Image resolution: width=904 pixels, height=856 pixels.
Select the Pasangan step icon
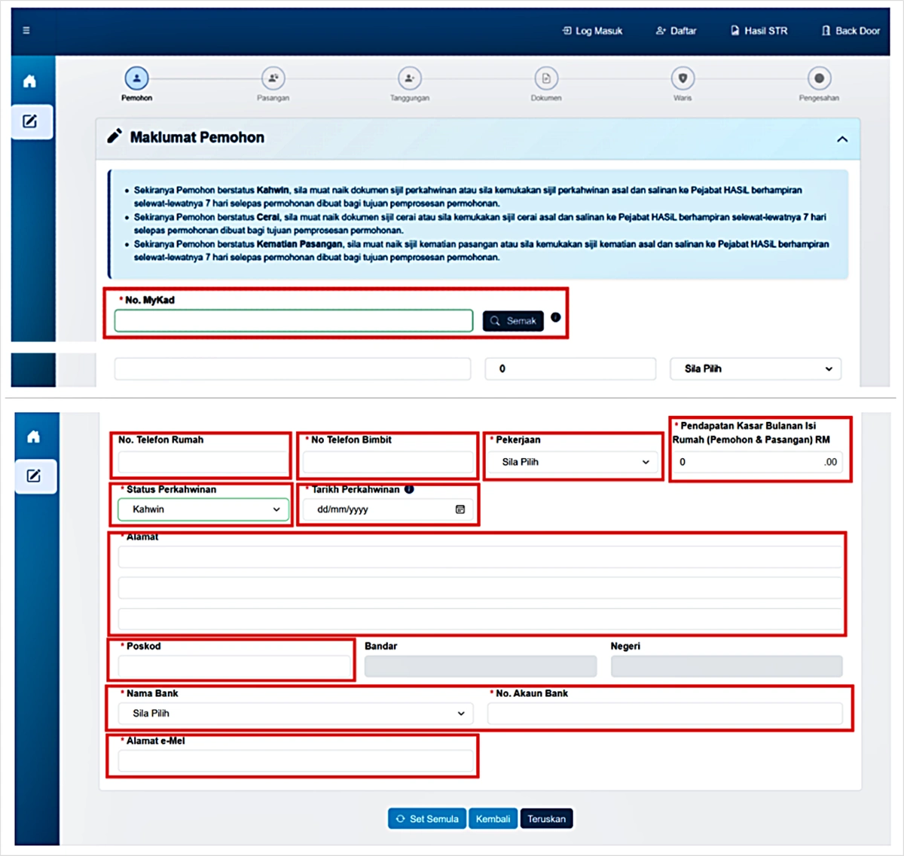273,78
